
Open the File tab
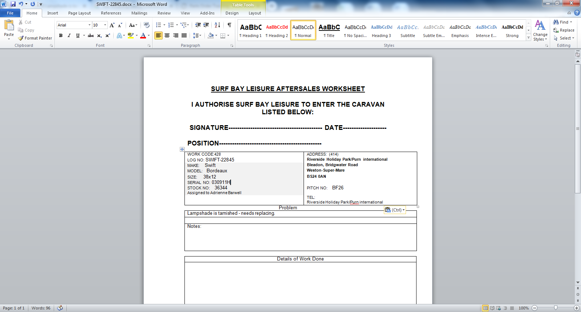10,13
